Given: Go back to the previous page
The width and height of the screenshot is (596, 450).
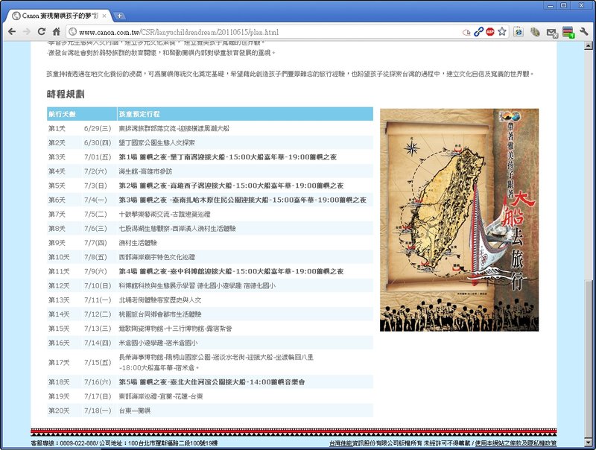Looking at the screenshot, I should coord(12,32).
